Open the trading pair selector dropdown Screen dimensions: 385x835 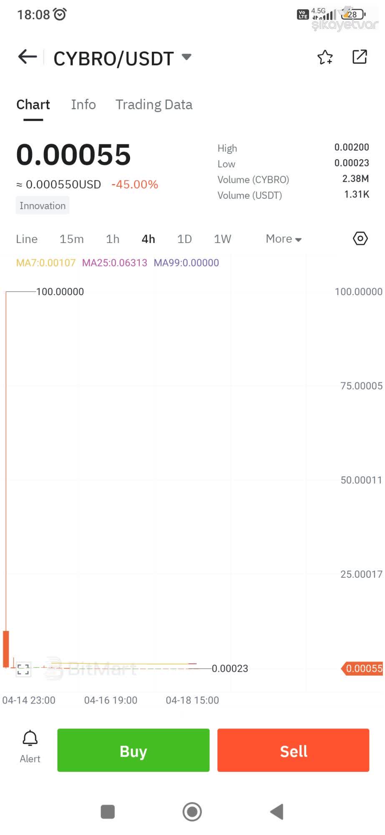coord(186,57)
